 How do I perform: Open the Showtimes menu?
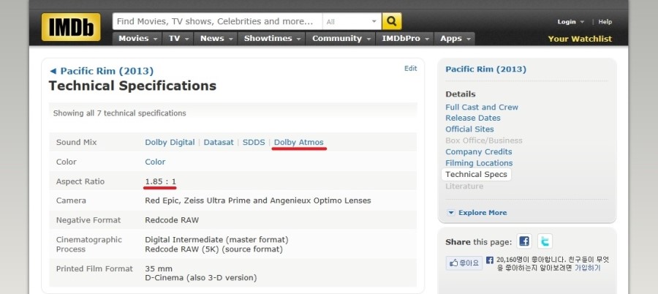pos(271,39)
